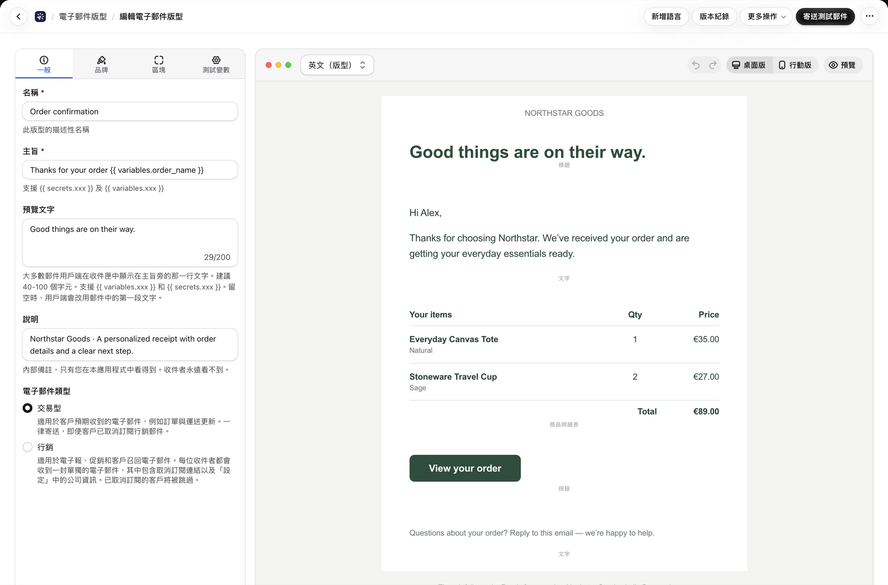Open the 品牌 brand tab
888x585 pixels.
[101, 64]
